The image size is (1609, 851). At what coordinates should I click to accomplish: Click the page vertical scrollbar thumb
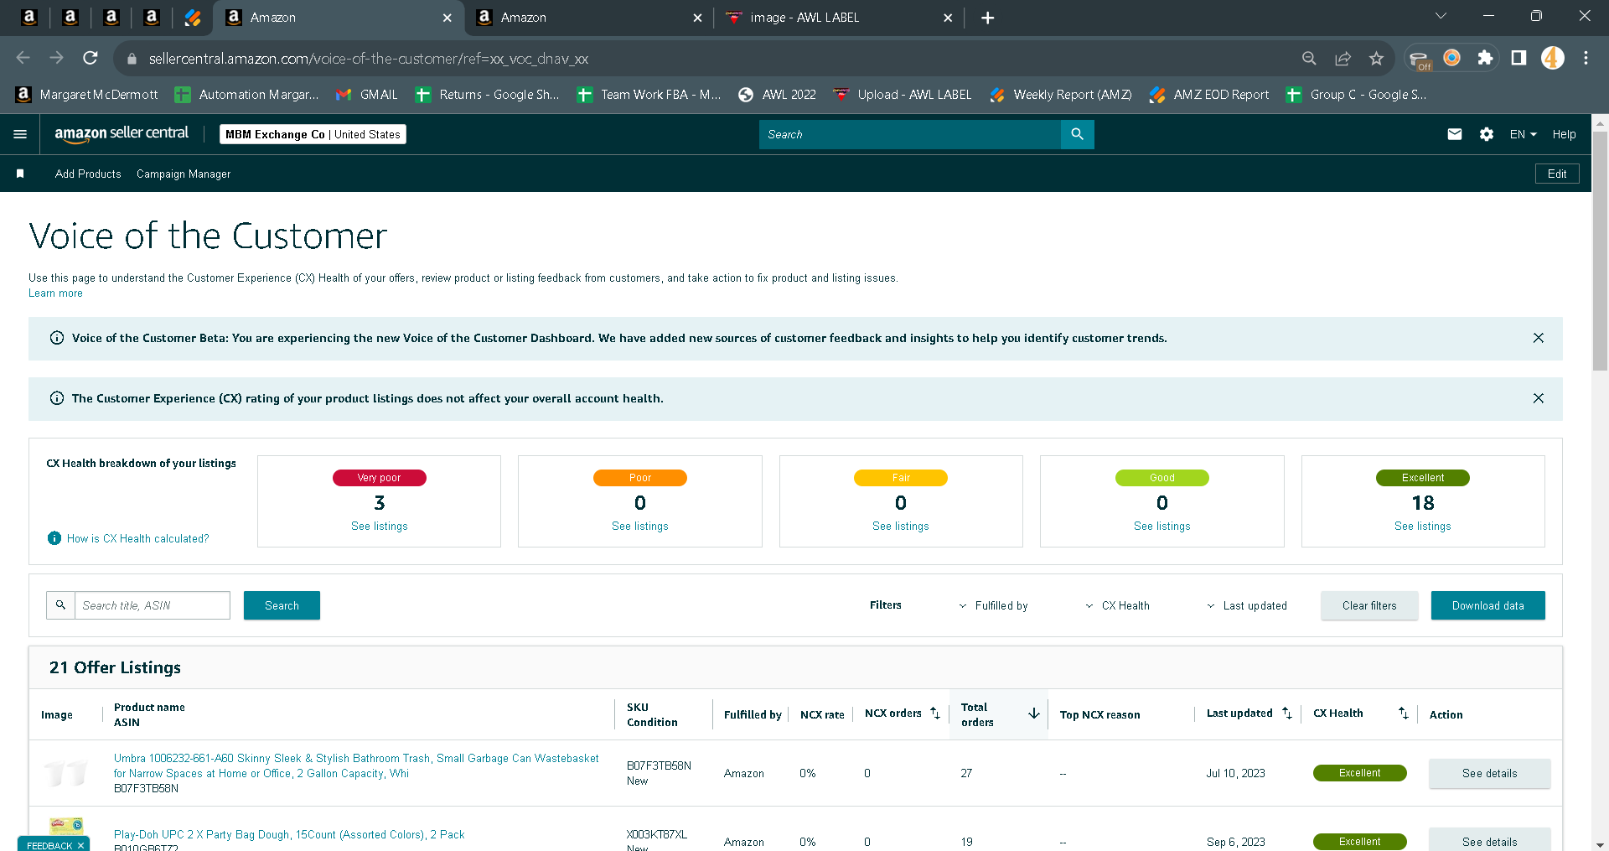point(1600,250)
